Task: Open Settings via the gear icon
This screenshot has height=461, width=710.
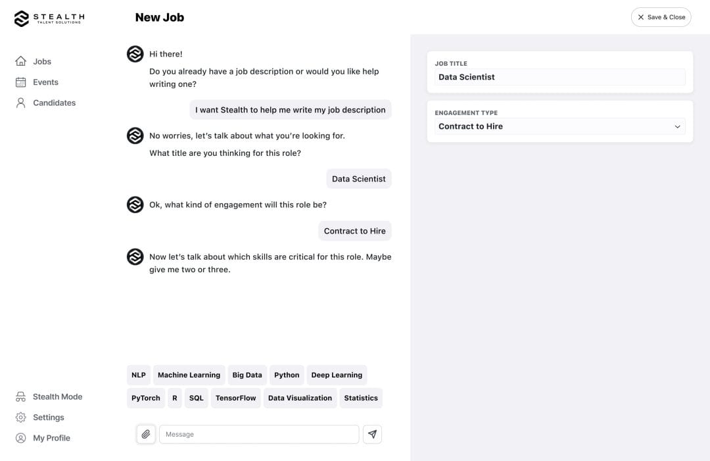Action: click(x=20, y=417)
